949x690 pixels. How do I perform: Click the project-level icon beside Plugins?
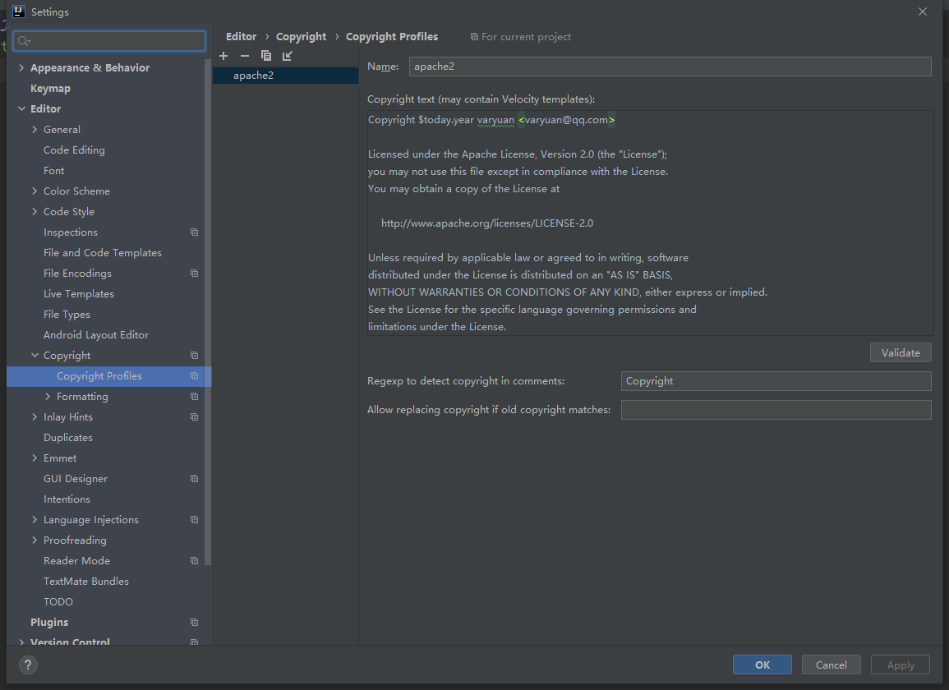click(194, 622)
